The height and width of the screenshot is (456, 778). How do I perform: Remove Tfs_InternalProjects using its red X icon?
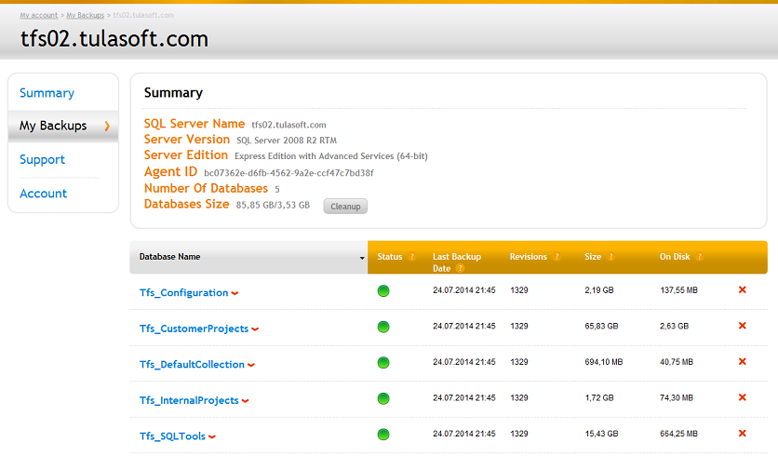743,397
